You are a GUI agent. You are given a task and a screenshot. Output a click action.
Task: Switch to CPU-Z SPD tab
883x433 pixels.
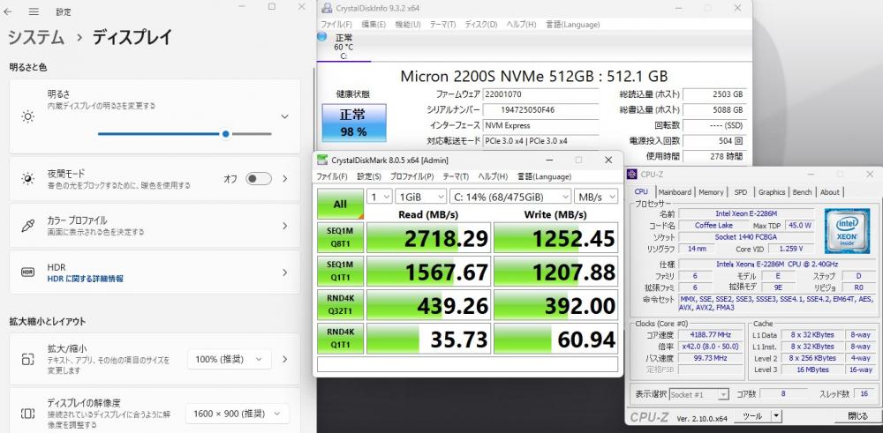[x=741, y=192]
